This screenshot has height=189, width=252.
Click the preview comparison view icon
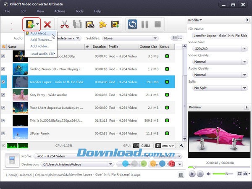(x=240, y=174)
